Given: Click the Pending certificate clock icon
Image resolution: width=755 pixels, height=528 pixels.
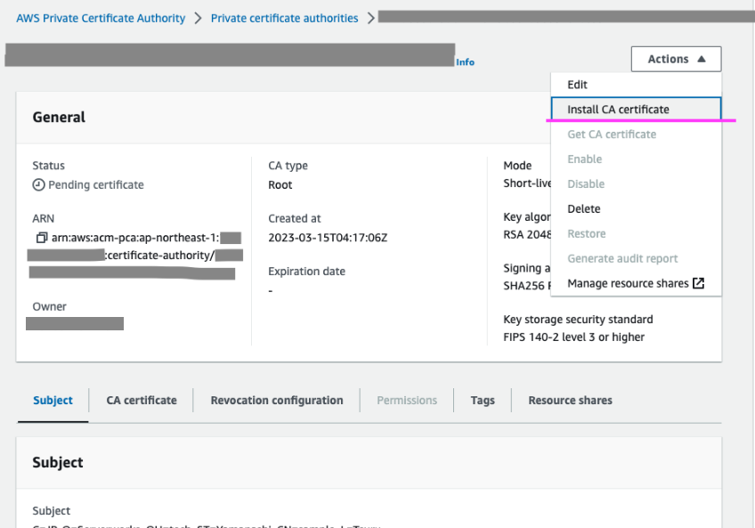Looking at the screenshot, I should point(38,185).
